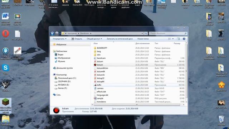Click the search magnifier icon in Explorer
Image resolution: width=229 pixels, height=129 pixels.
point(185,33)
